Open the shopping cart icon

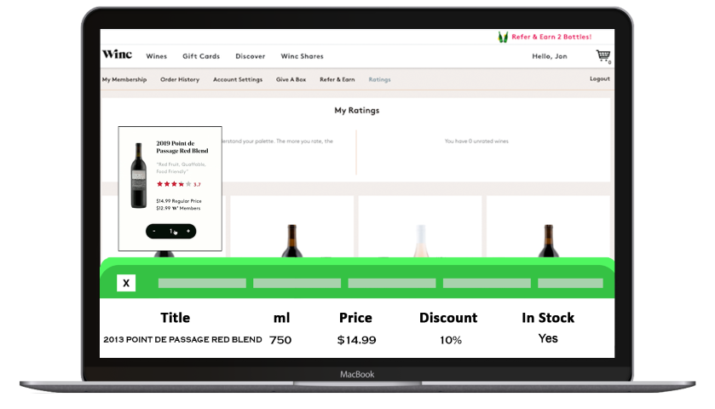603,55
